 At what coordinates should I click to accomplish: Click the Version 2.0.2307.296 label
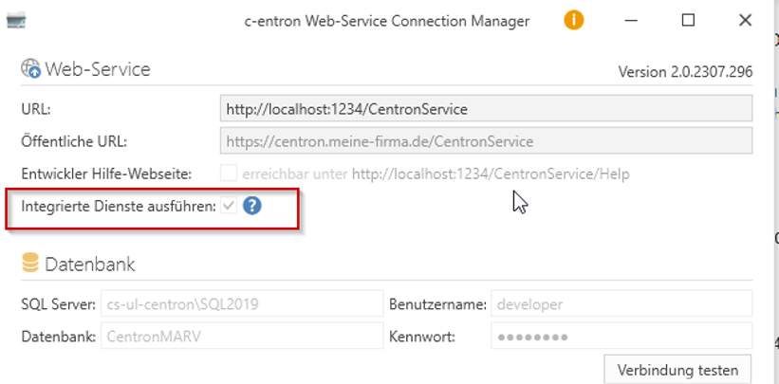(685, 72)
